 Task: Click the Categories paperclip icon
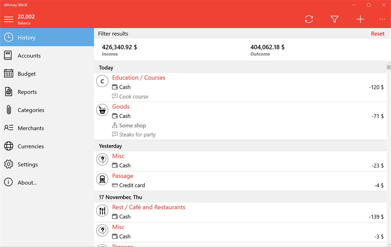[x=9, y=110]
